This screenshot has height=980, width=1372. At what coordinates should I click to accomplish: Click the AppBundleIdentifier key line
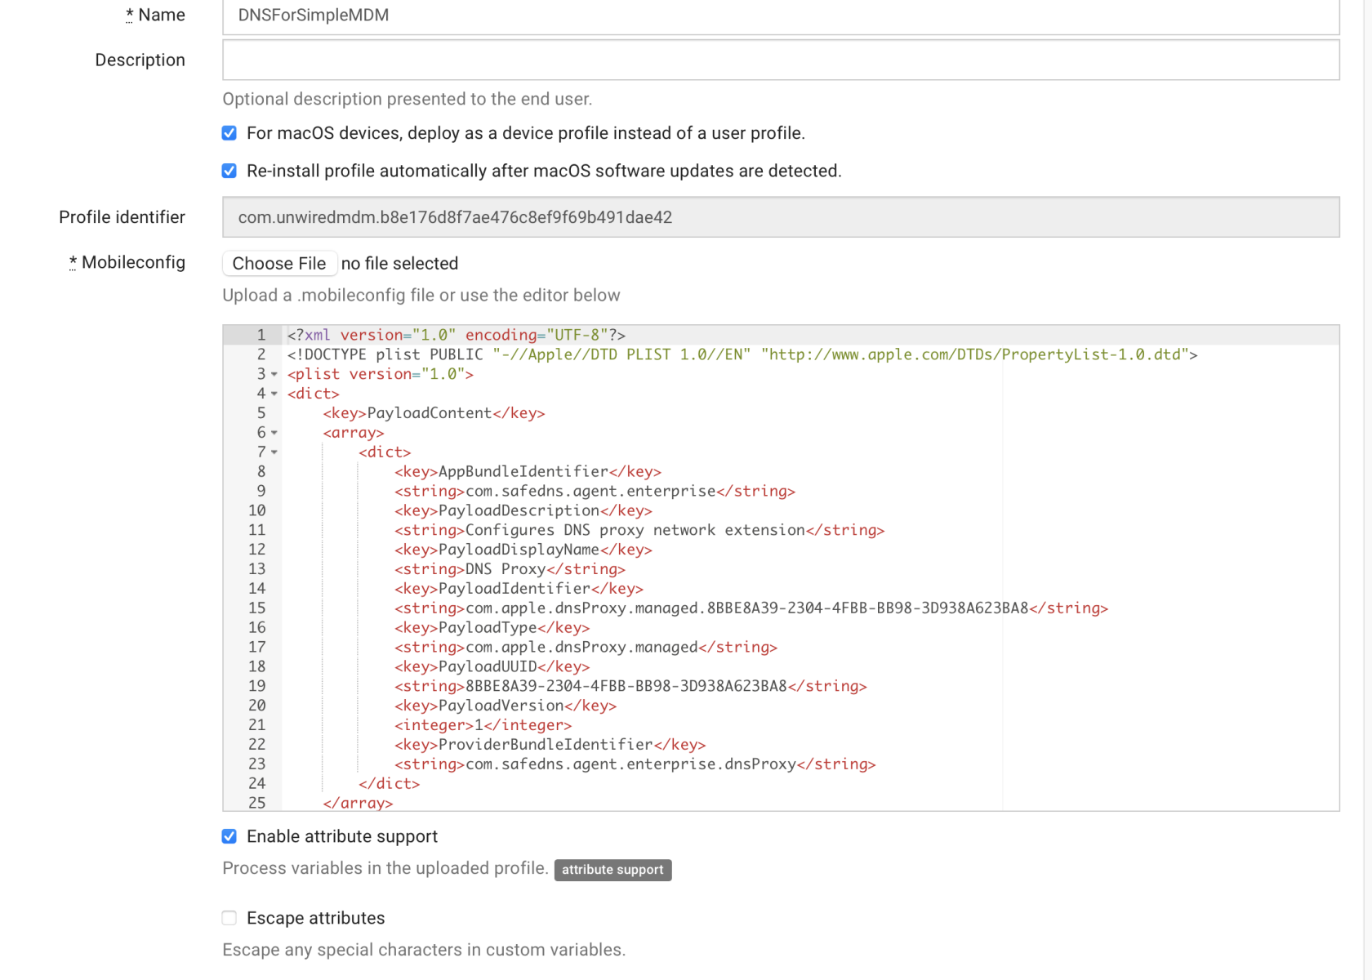coord(528,471)
